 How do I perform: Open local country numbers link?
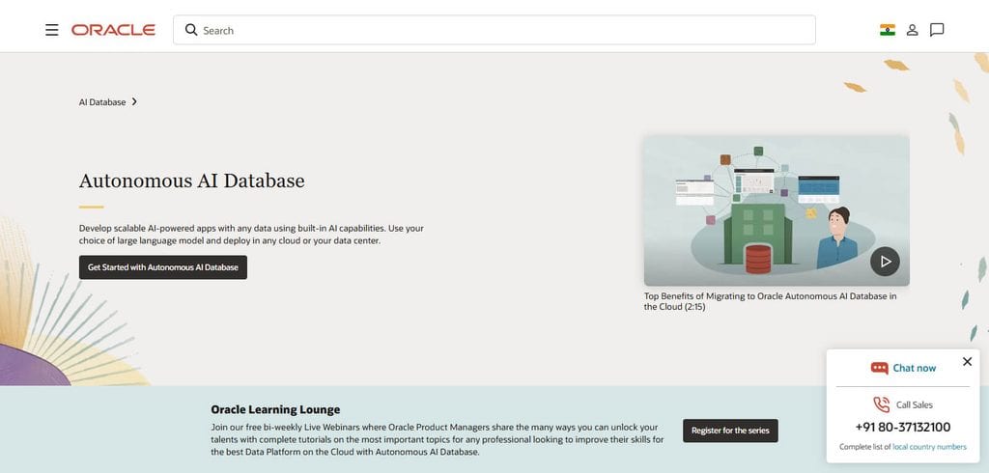click(929, 447)
